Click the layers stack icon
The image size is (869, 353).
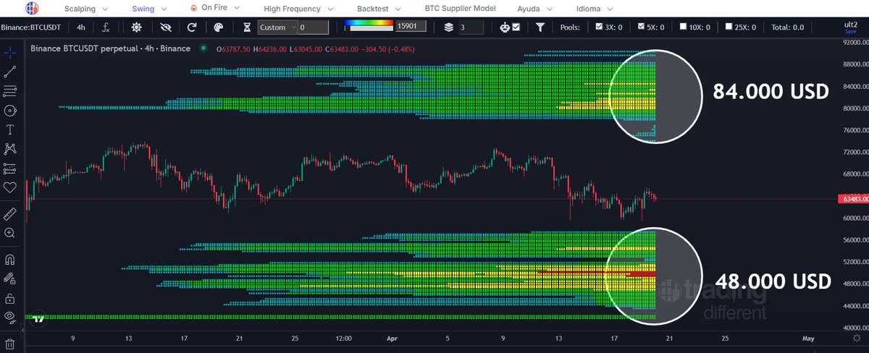(x=448, y=27)
